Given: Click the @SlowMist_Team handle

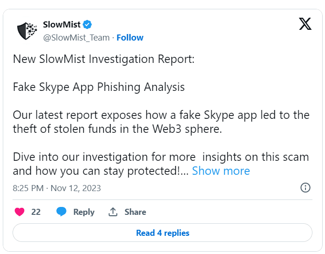Looking at the screenshot, I should coord(76,38).
